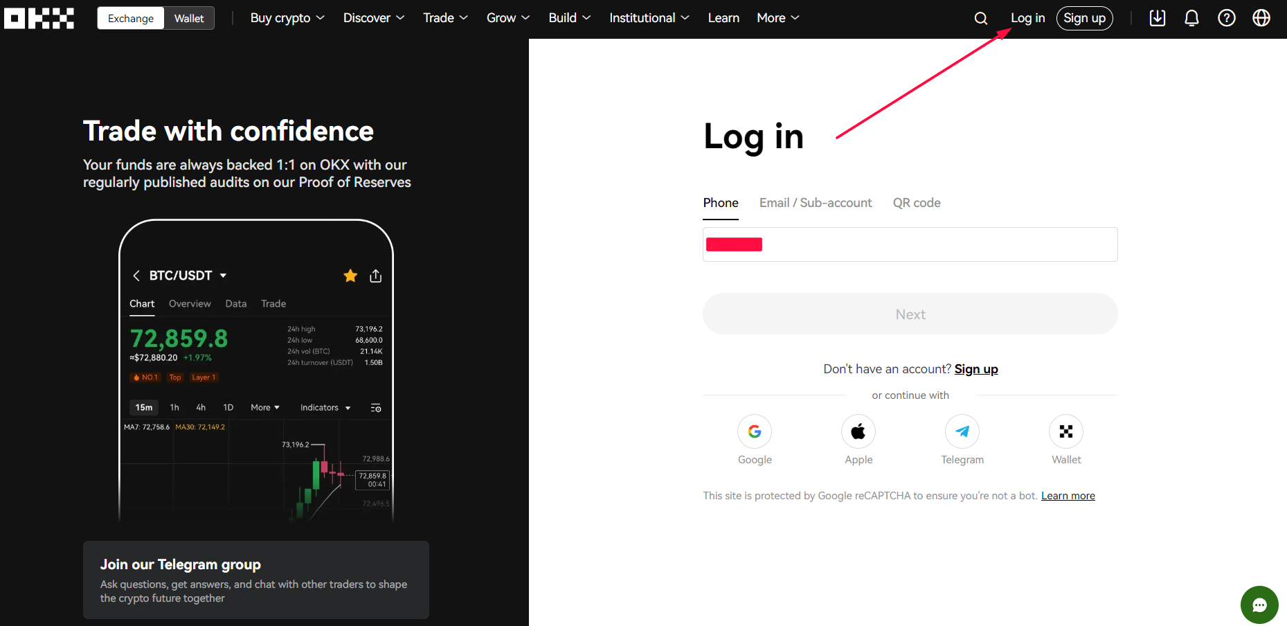Expand the Trade menu
Screen dimensions: 1287x626
coord(446,18)
